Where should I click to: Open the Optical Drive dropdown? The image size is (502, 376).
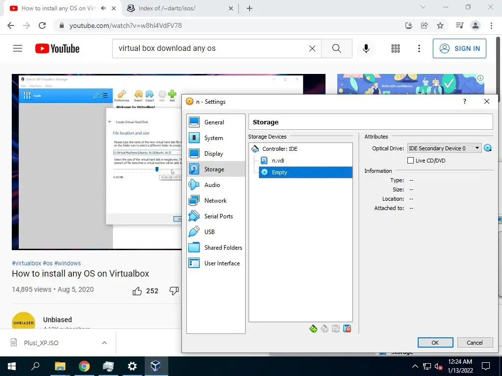pyautogui.click(x=444, y=148)
